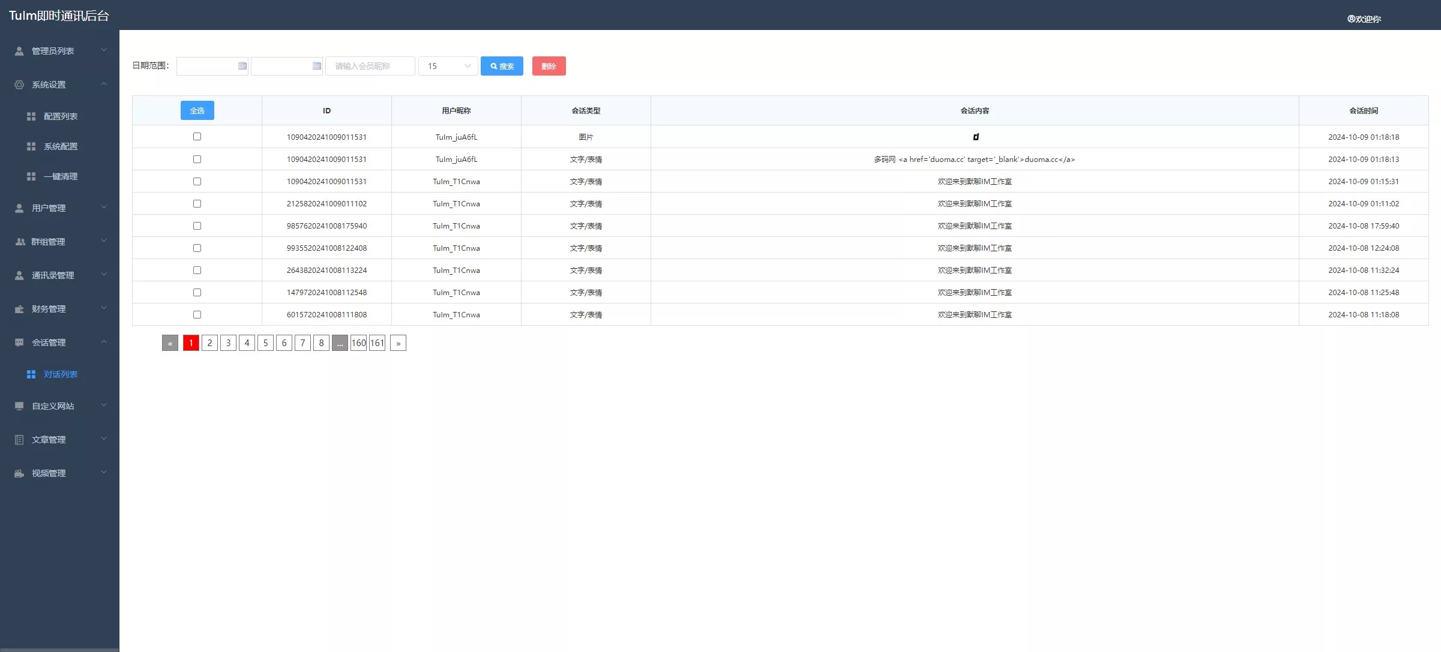
Task: Click the camera icon beside 视频管理
Action: pos(19,473)
